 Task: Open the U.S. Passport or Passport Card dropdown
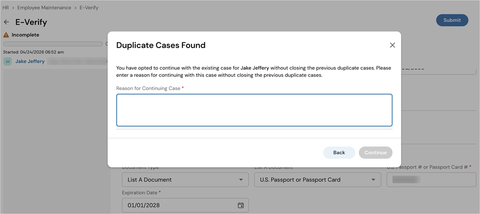[318, 180]
